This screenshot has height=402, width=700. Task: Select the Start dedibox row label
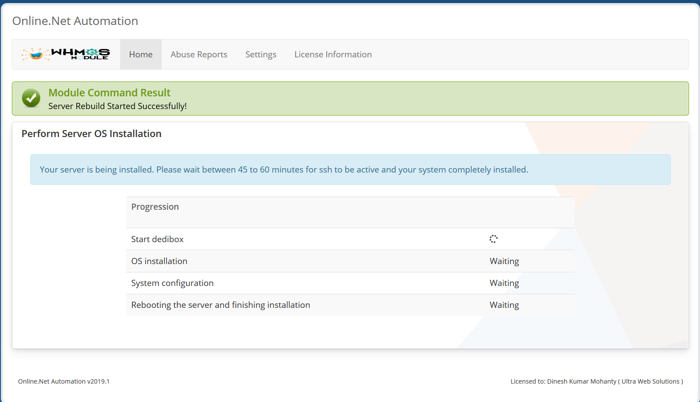(x=157, y=239)
